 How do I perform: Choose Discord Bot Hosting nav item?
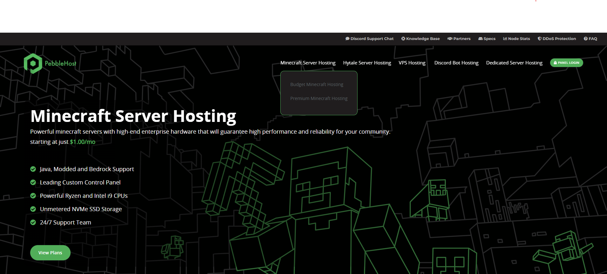click(456, 63)
